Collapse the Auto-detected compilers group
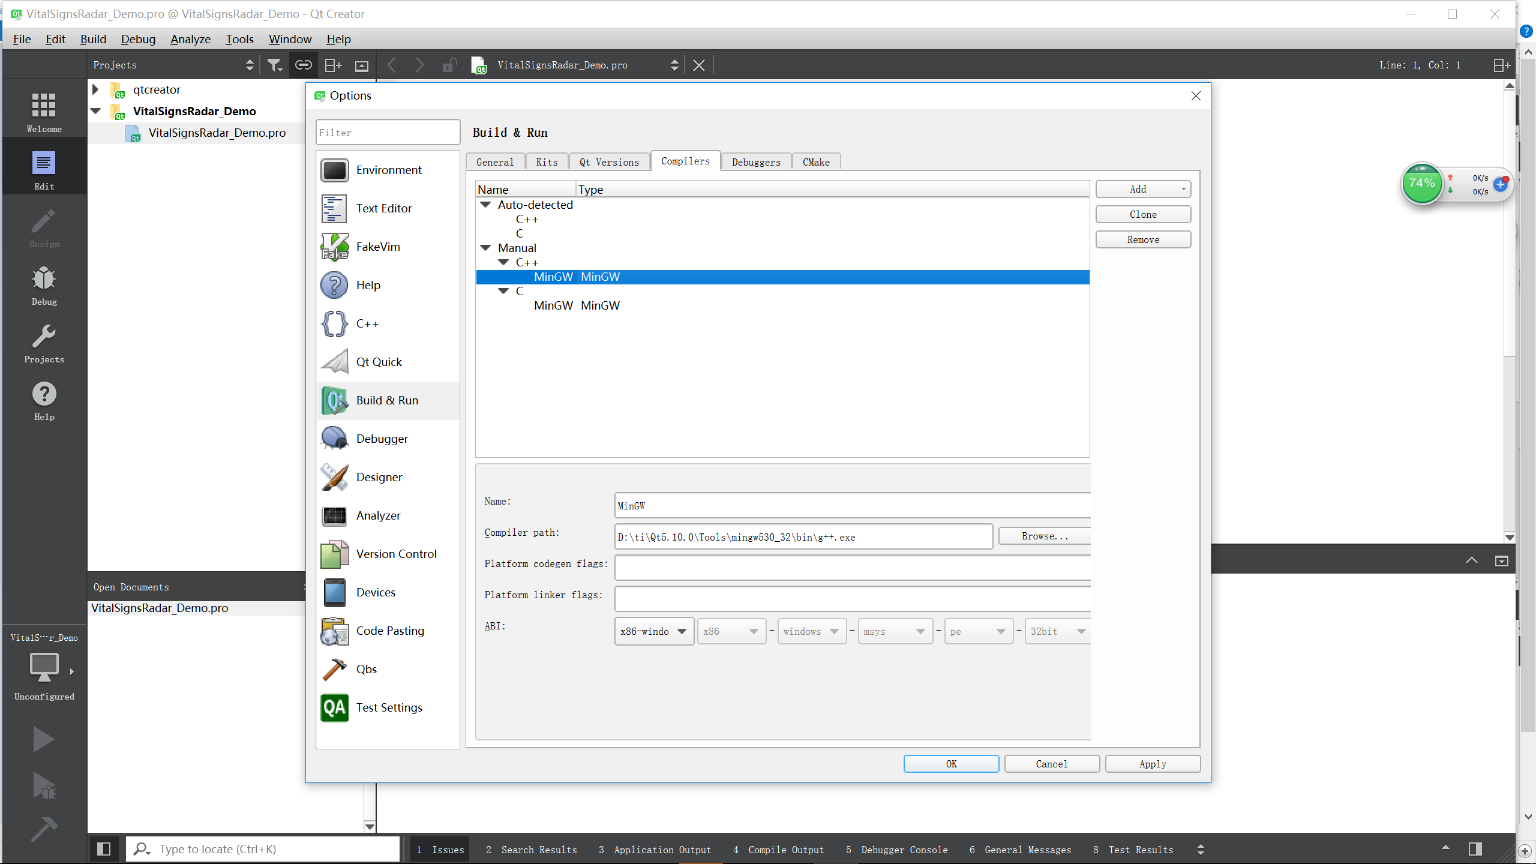 [x=485, y=205]
